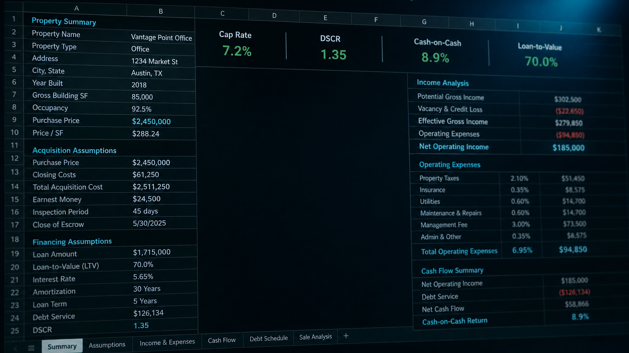Select row 18 header

coord(14,239)
